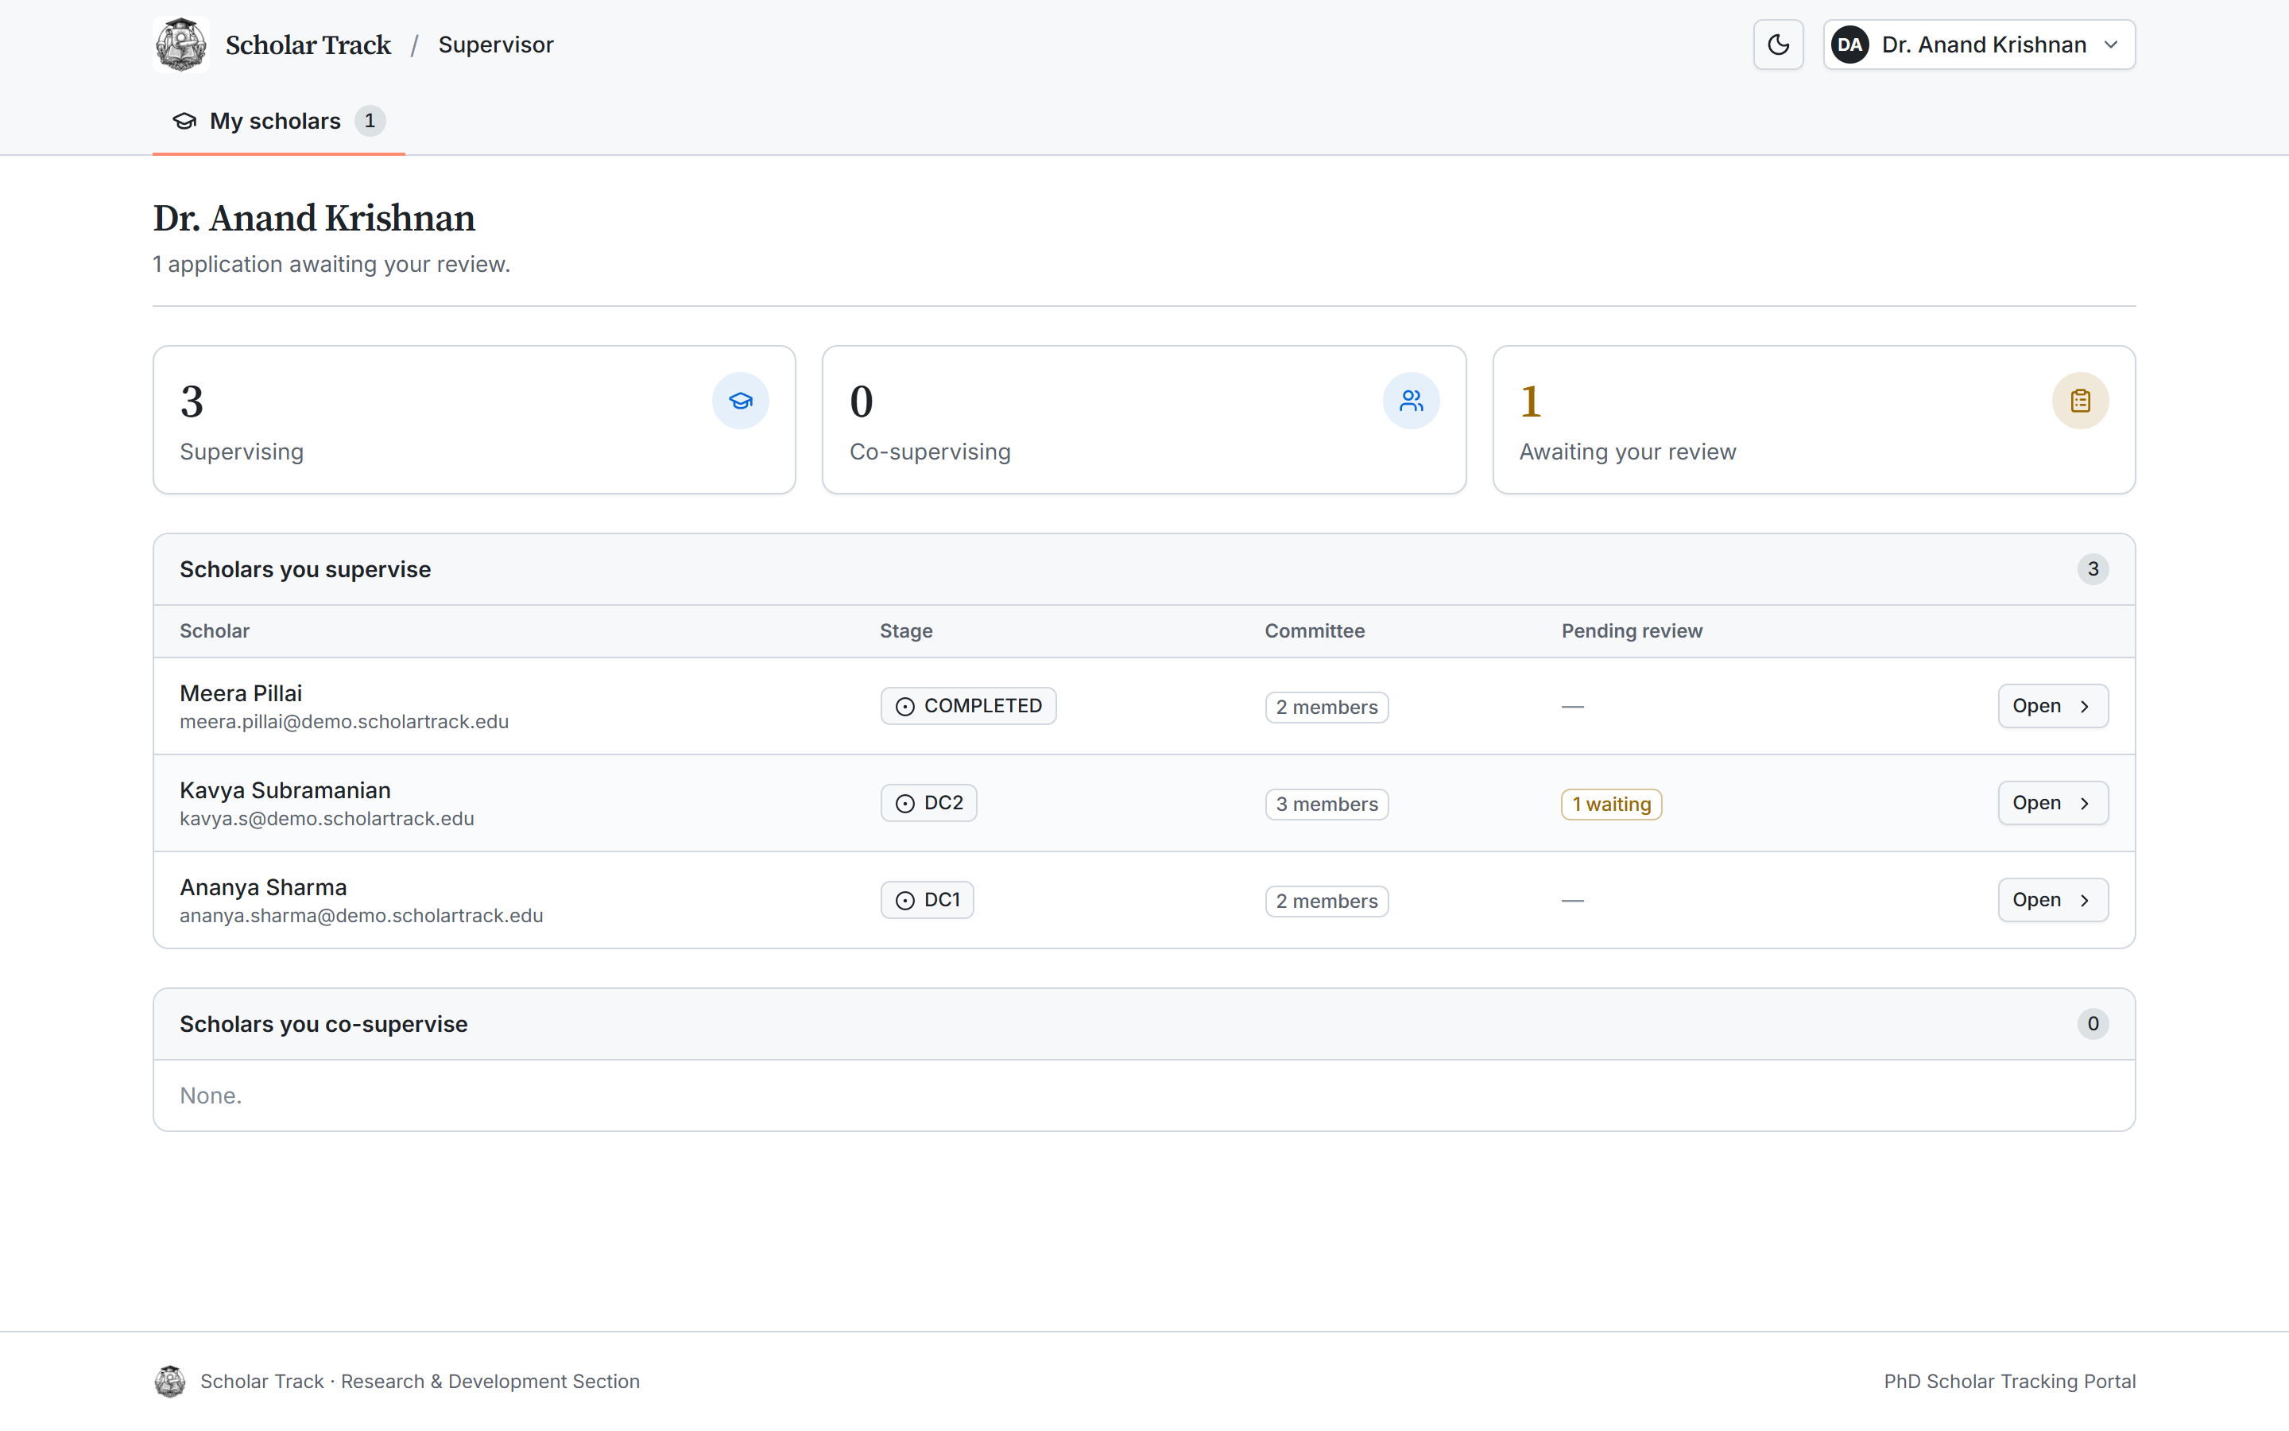The width and height of the screenshot is (2289, 1431).
Task: Click the people icon in the Co-supervising card
Action: tap(1412, 401)
